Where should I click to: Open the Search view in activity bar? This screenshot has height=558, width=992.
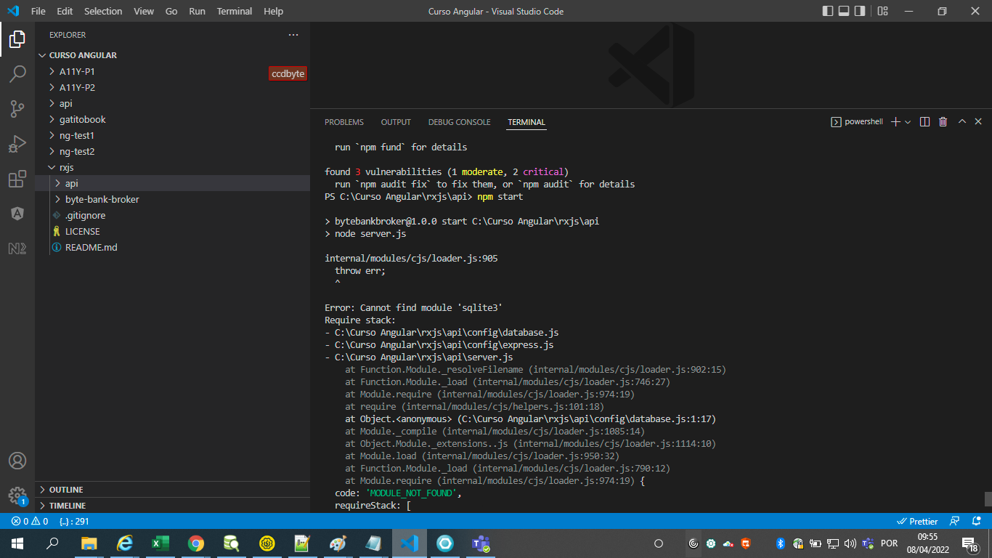tap(17, 74)
